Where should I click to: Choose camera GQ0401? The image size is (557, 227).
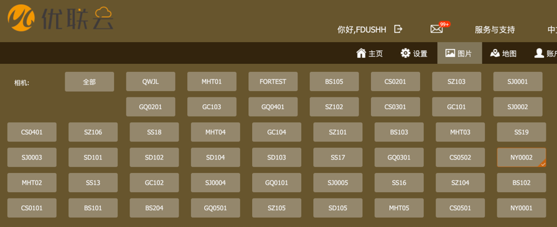tap(273, 107)
